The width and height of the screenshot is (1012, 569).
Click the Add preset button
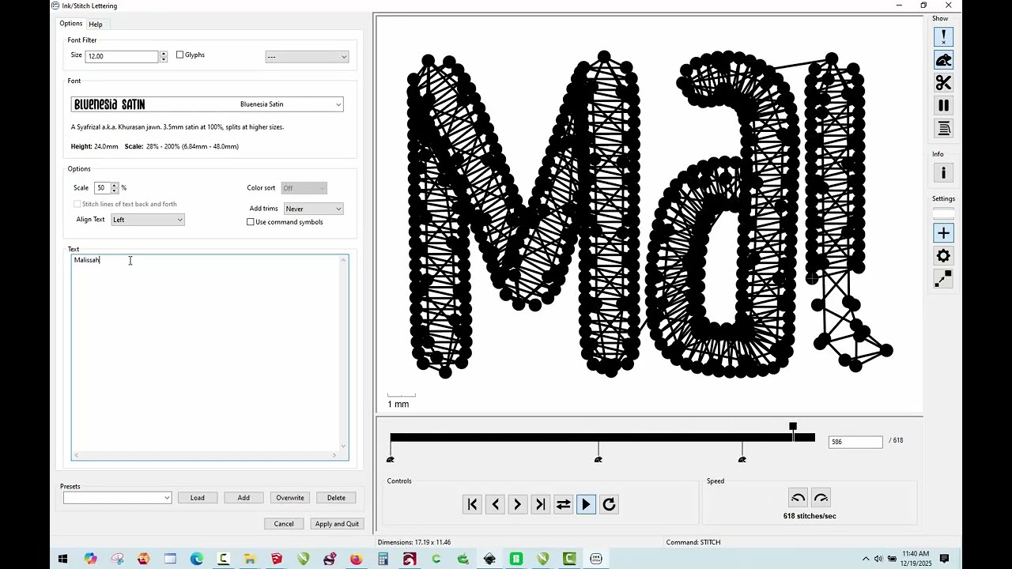[x=244, y=498]
